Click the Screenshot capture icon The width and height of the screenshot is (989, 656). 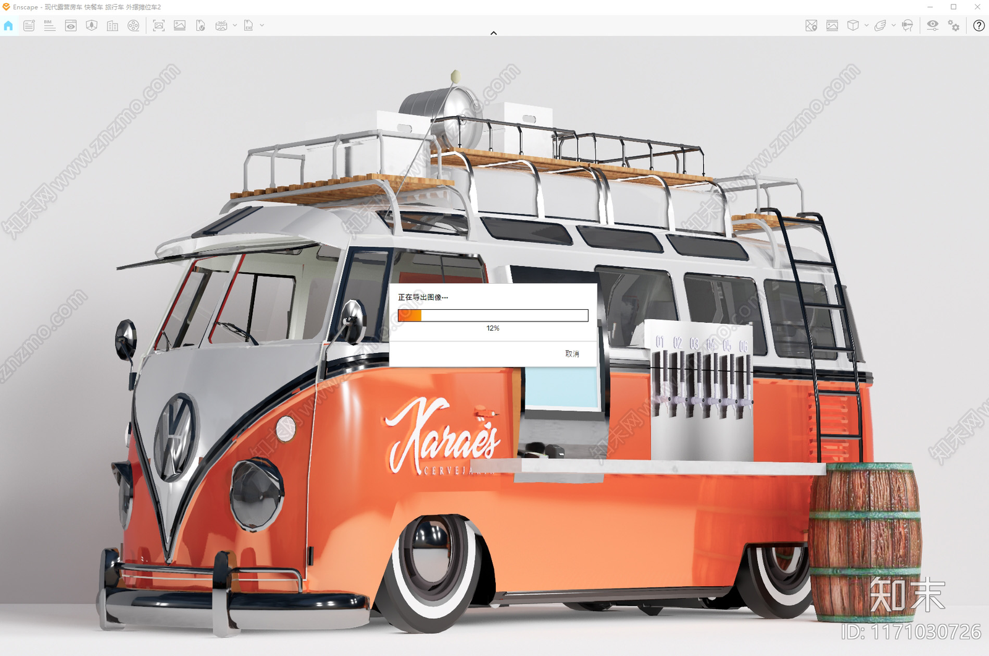pyautogui.click(x=159, y=25)
